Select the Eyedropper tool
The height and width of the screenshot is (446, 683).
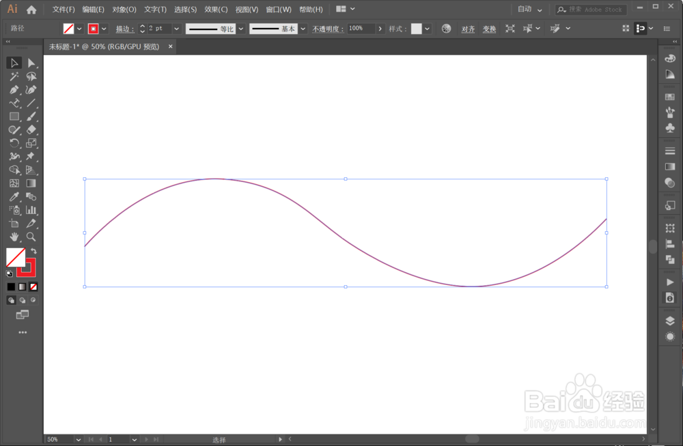(14, 196)
